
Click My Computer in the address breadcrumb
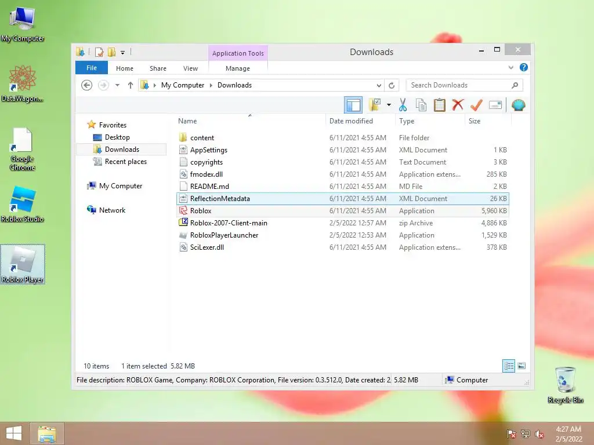[183, 85]
